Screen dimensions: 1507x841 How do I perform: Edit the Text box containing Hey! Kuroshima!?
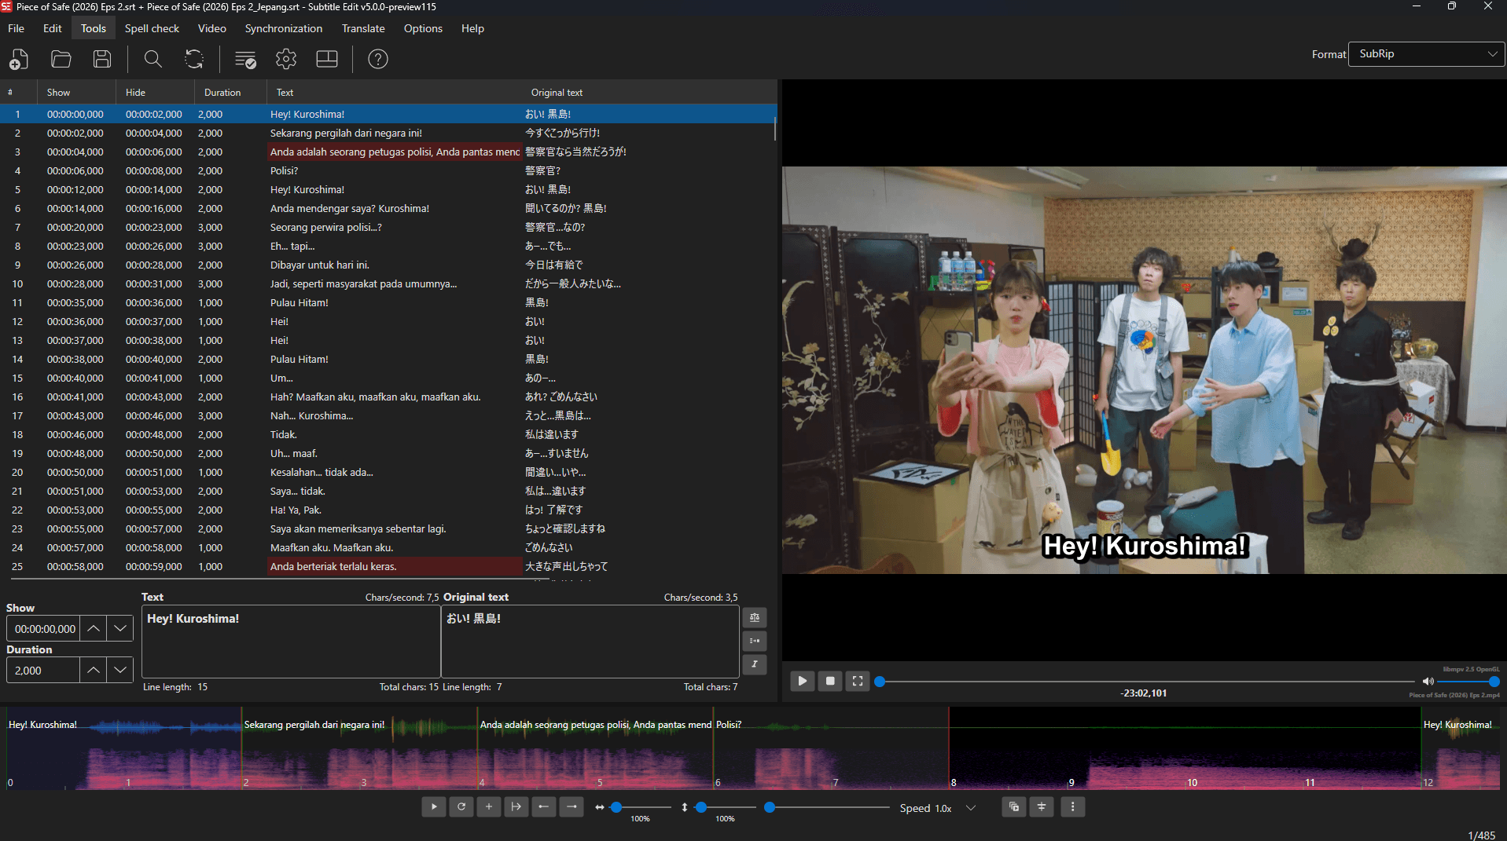click(291, 641)
